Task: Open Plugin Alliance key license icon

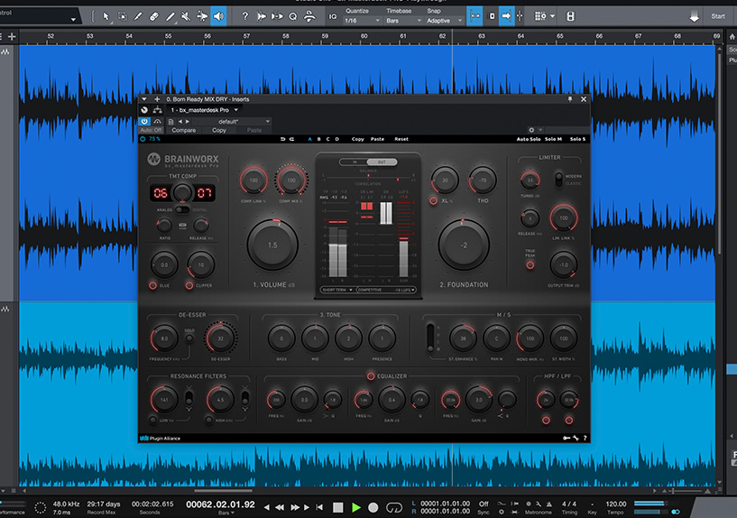Action: coord(567,438)
